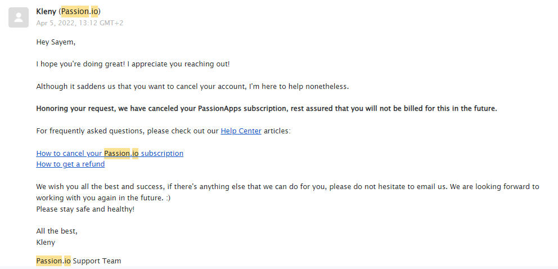This screenshot has width=558, height=269.
Task: Open the How to get a refund link
Action: (70, 164)
